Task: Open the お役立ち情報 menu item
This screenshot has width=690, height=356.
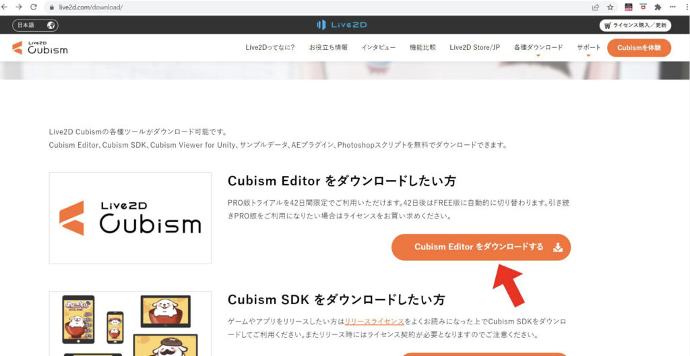Action: tap(328, 48)
